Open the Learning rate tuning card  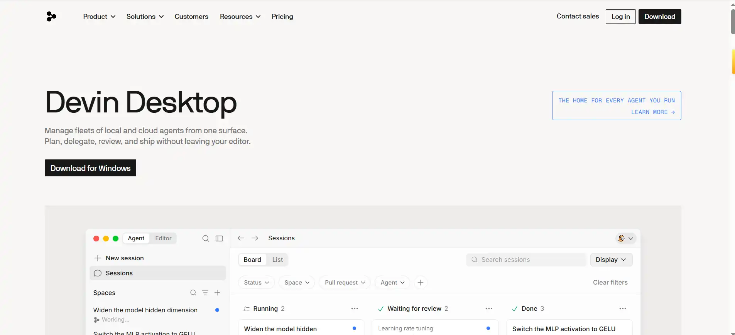tap(435, 327)
